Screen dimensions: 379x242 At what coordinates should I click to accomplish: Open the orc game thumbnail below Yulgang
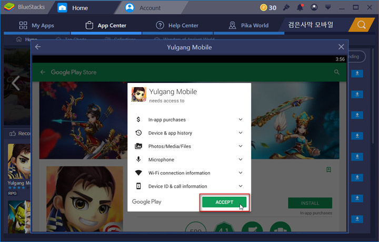pos(19,217)
